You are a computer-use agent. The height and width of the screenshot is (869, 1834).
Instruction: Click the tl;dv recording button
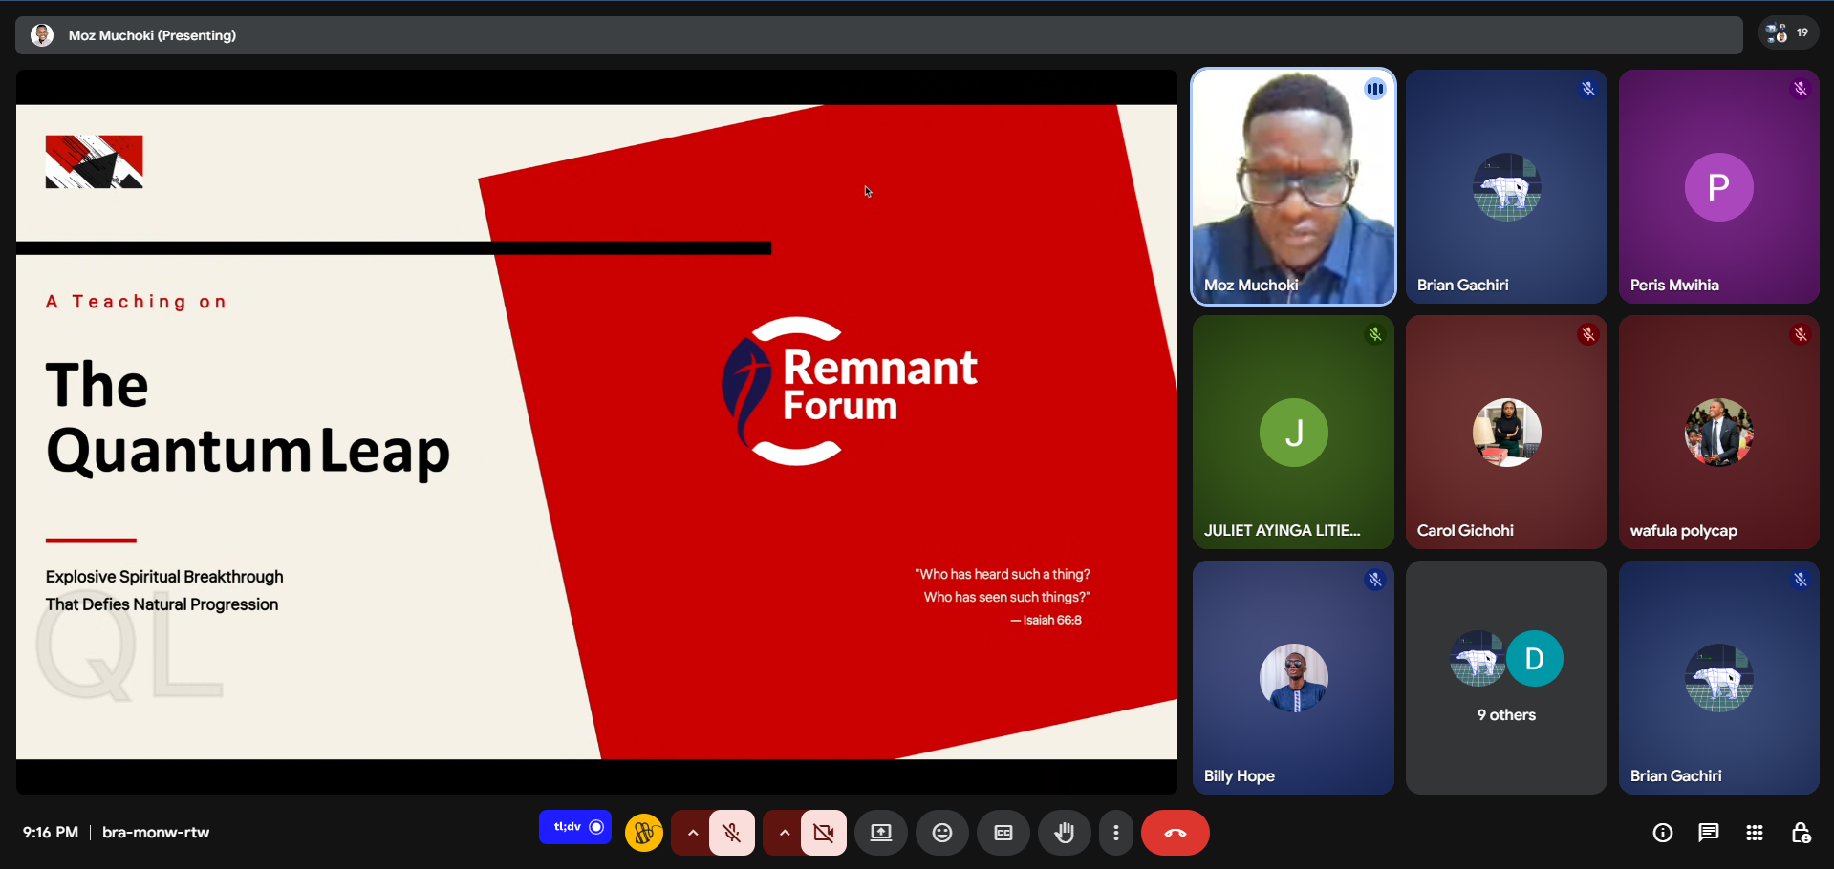click(x=575, y=827)
